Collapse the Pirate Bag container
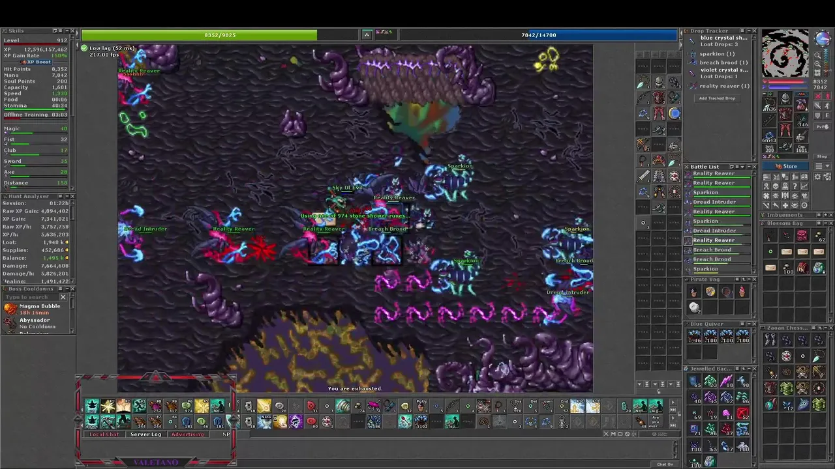The width and height of the screenshot is (835, 469). [x=749, y=279]
